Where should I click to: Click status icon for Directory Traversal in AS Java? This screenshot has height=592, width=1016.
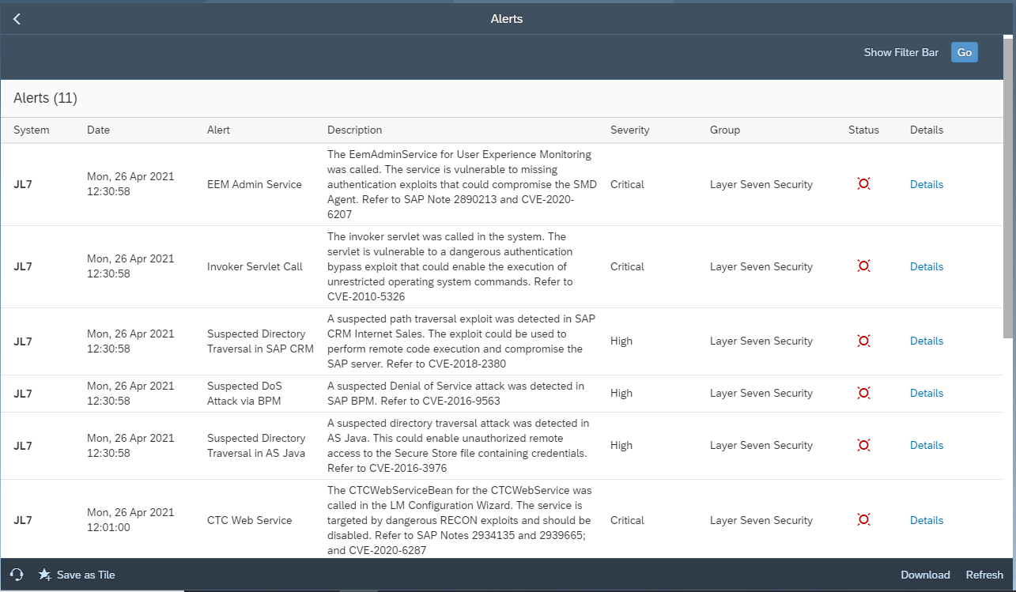[x=863, y=445]
